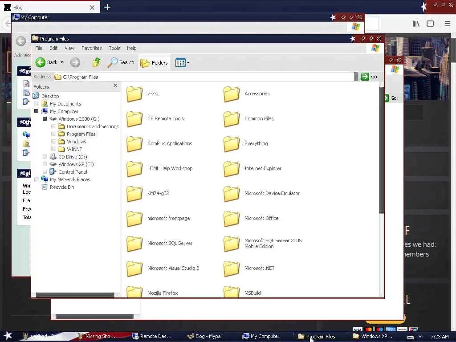Open a new browser tab
The image size is (456, 342).
(107, 7)
